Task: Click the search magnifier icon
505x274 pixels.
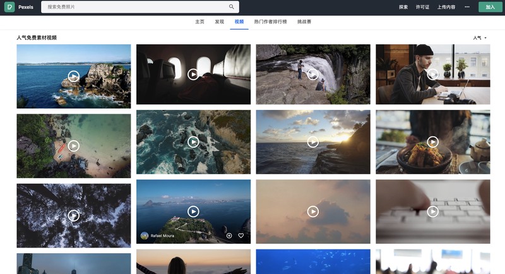Action: pyautogui.click(x=231, y=7)
